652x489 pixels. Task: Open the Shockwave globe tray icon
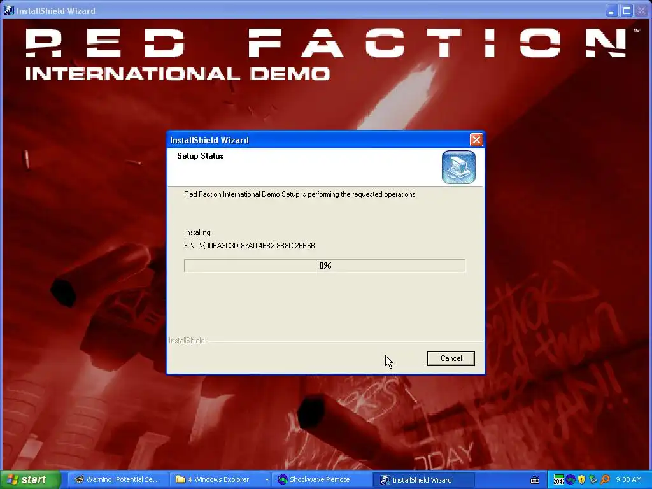point(570,480)
